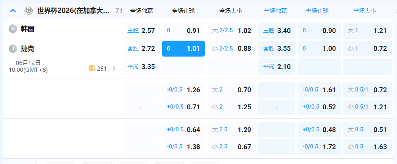The width and height of the screenshot is (397, 164).
Task: Click the H home icon beside 韩国
Action: coord(13,29)
